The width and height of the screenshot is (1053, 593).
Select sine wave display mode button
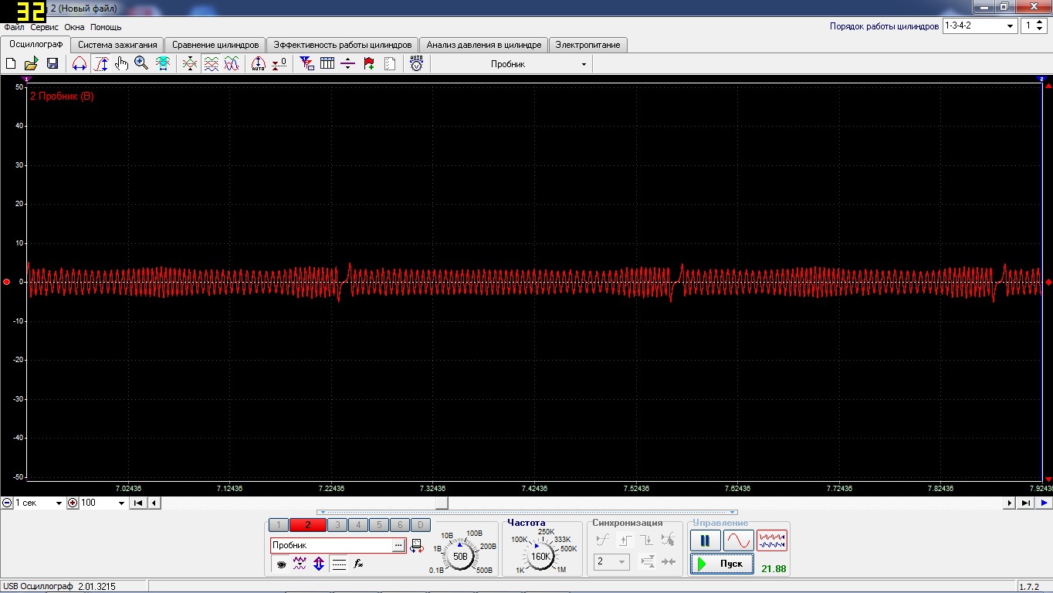click(739, 540)
